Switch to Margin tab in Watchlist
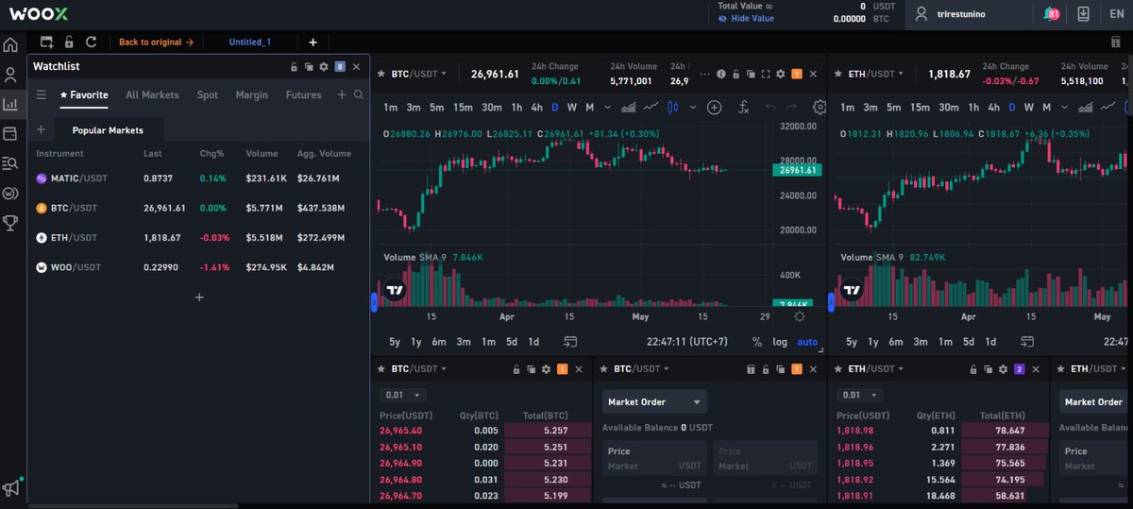 point(251,94)
